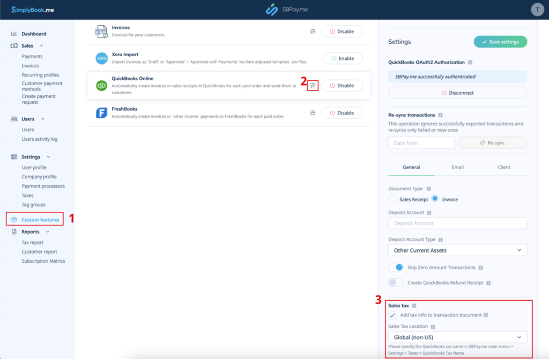
Task: Open QuickBooks Online settings sliders icon
Action: (313, 85)
